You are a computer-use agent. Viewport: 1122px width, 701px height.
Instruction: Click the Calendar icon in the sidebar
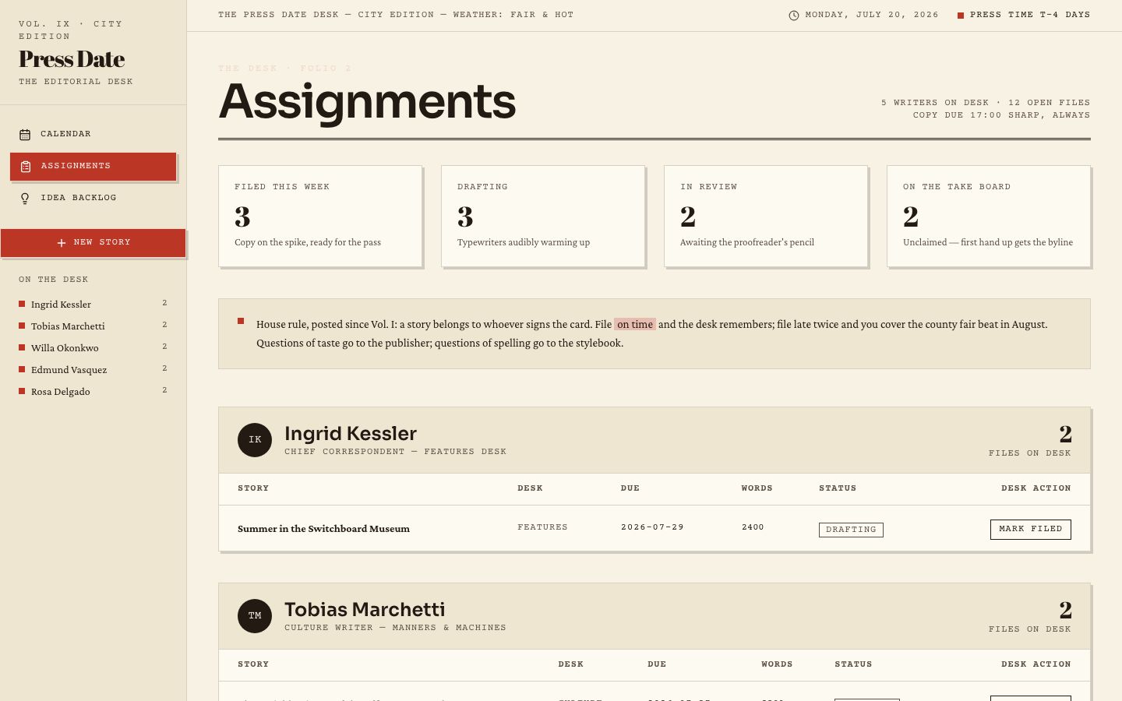tap(25, 135)
